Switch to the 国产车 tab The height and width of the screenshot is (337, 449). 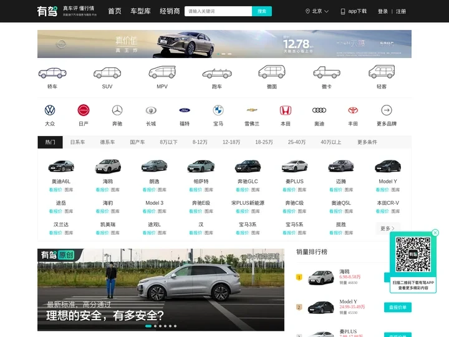(x=137, y=142)
